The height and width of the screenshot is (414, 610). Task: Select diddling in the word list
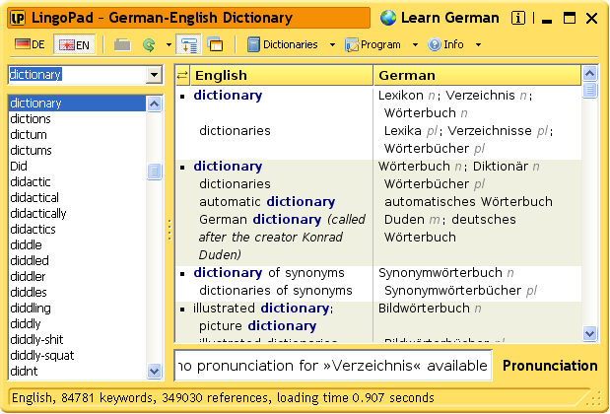[77, 309]
